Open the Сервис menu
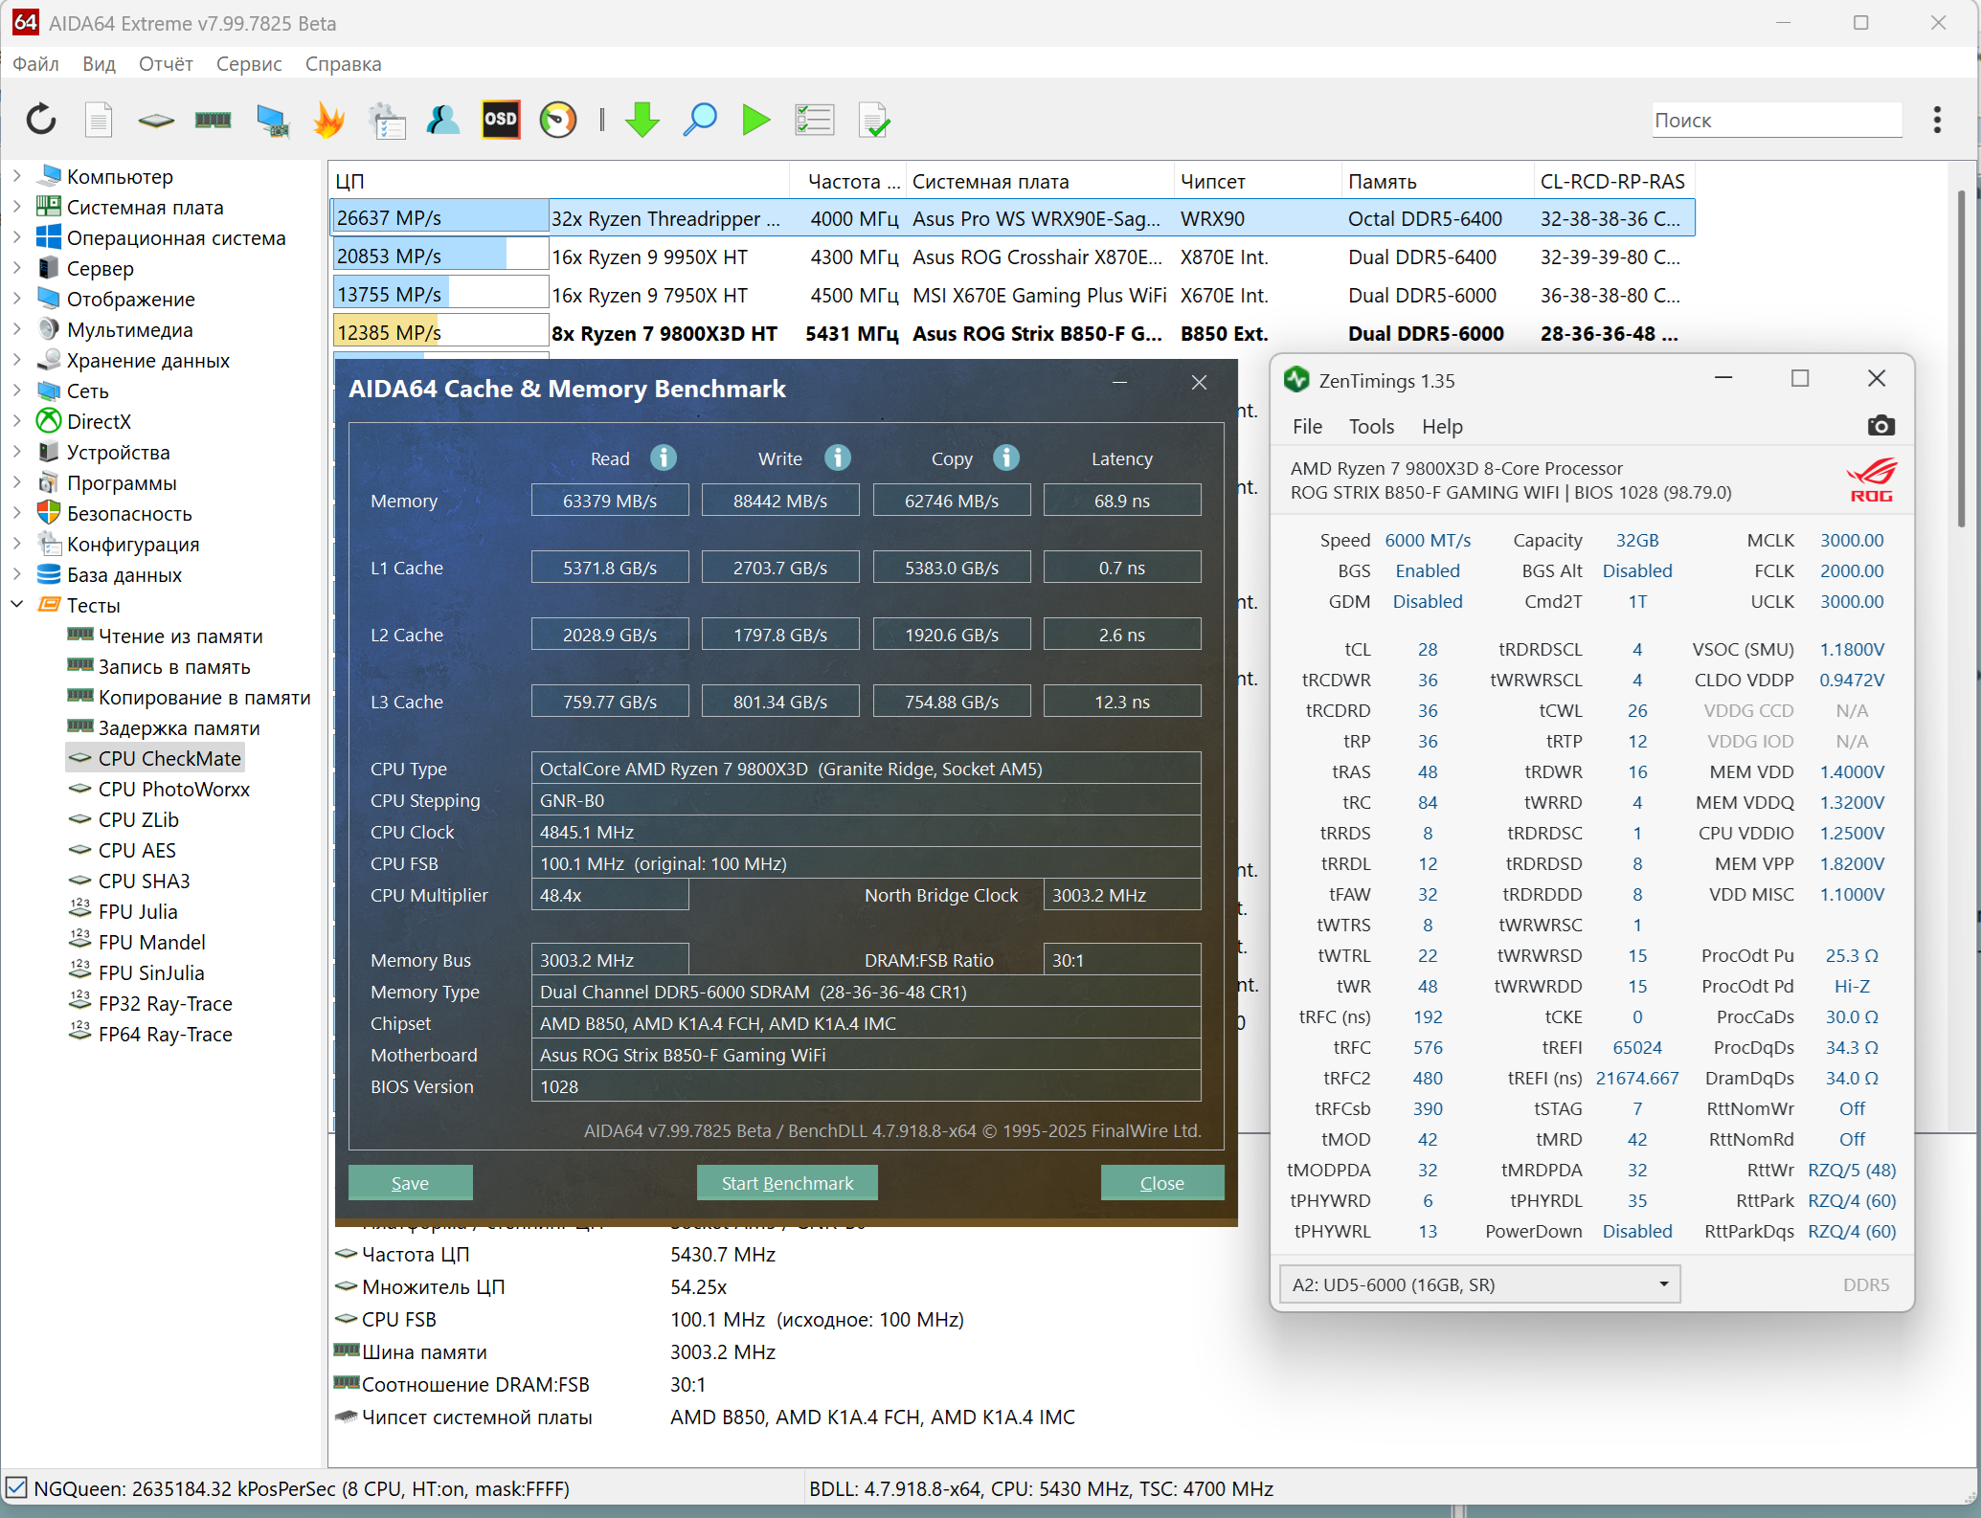The width and height of the screenshot is (1981, 1518). 248,64
